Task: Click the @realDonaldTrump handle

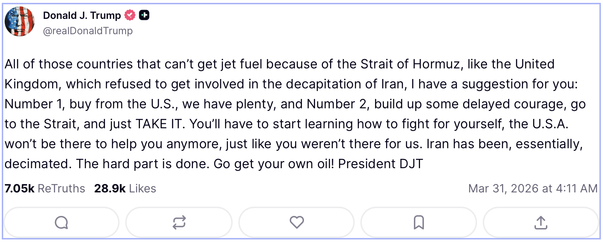Action: [x=88, y=31]
